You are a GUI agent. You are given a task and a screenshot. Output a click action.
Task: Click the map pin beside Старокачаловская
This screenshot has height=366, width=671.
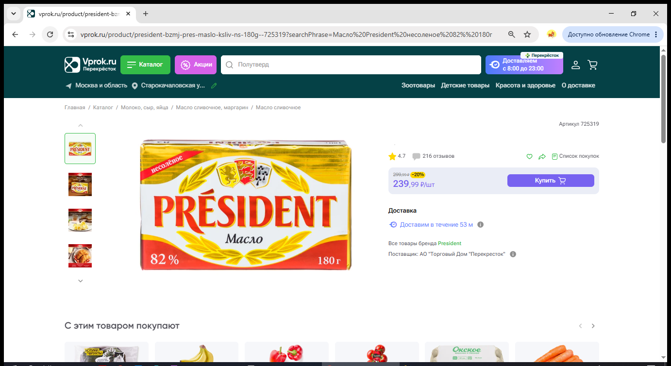[x=135, y=85]
